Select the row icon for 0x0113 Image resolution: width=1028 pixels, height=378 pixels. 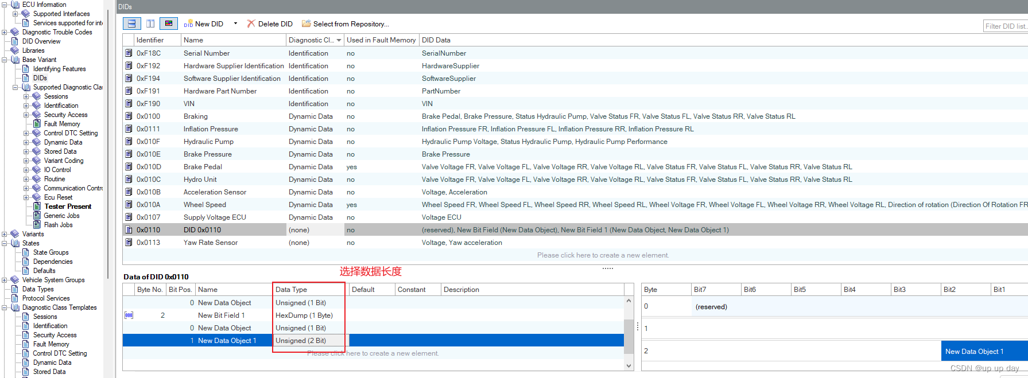[x=129, y=242]
